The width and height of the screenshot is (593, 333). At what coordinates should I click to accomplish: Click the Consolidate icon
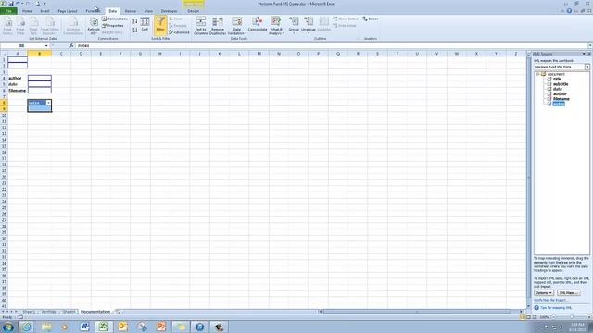tap(258, 21)
